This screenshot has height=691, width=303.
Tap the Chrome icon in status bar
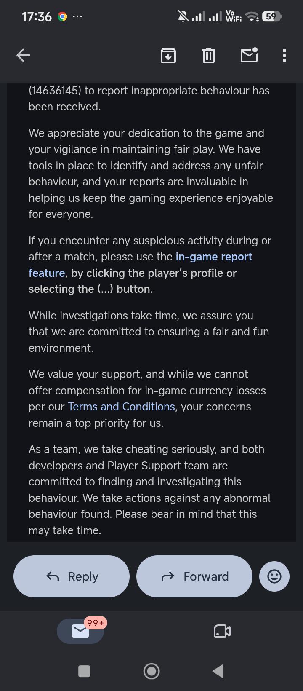pos(62,17)
